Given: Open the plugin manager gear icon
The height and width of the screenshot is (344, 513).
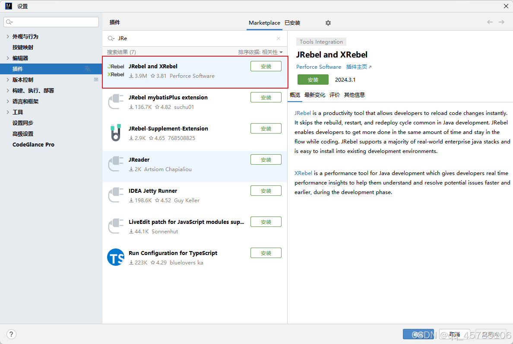Looking at the screenshot, I should 328,22.
